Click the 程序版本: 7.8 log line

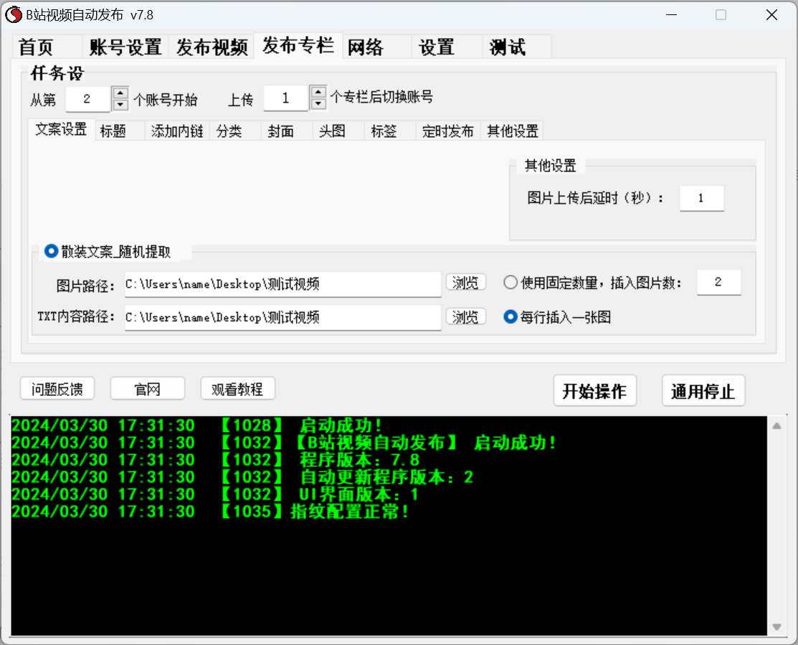click(x=216, y=460)
